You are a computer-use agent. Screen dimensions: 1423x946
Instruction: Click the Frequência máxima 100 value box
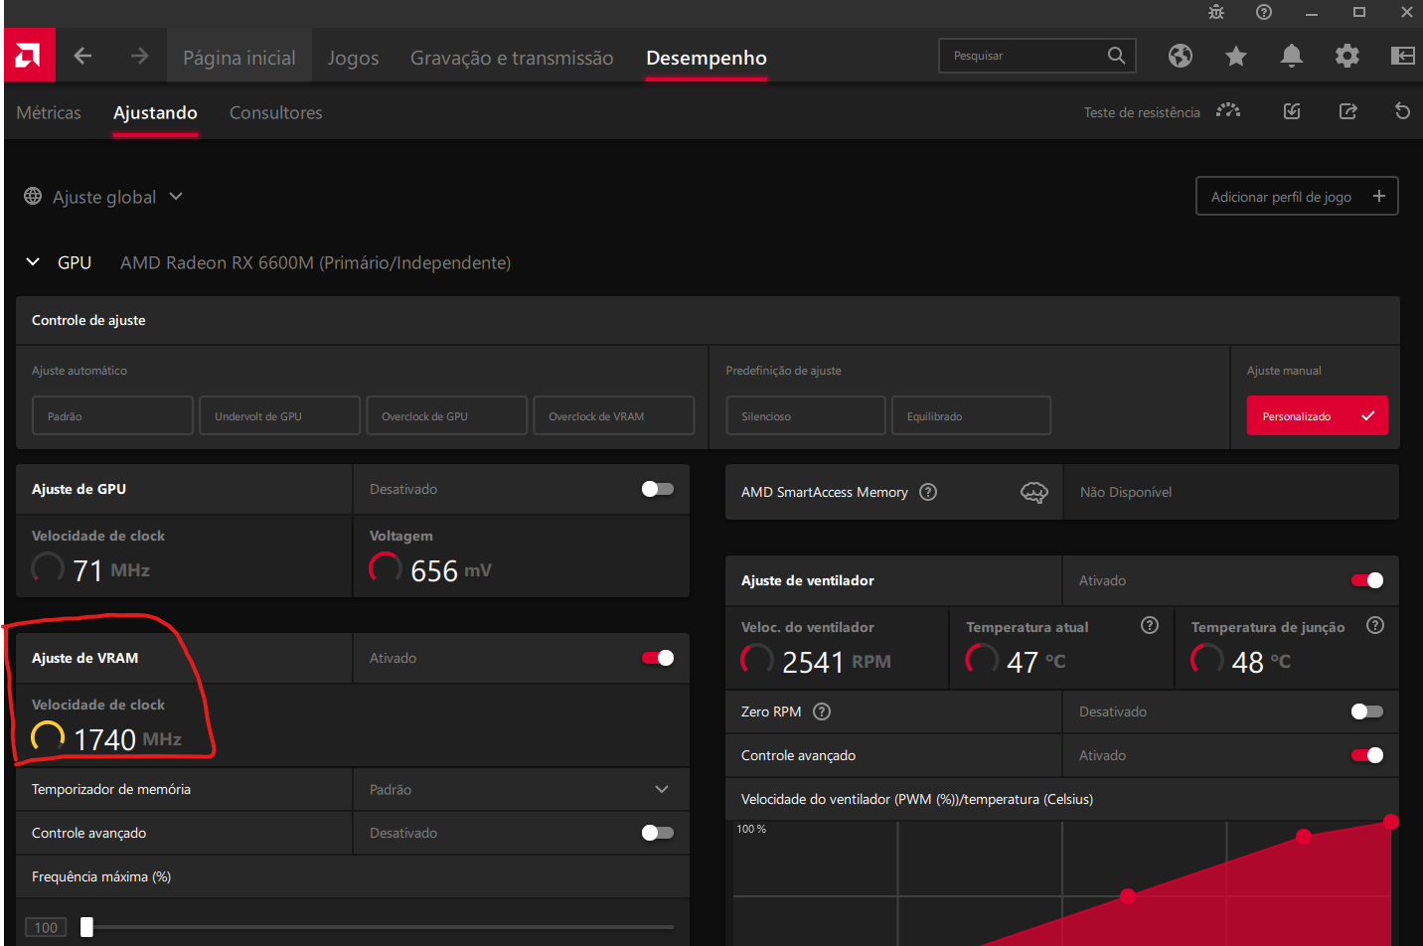(x=46, y=927)
